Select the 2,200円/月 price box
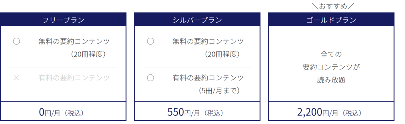 [x=331, y=112]
